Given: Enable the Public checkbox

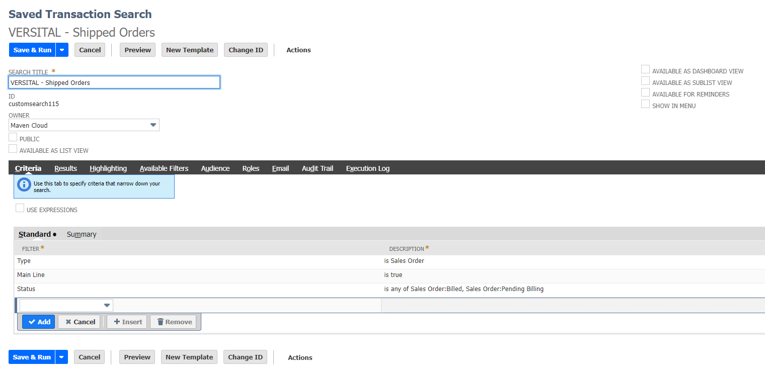Looking at the screenshot, I should click(13, 137).
